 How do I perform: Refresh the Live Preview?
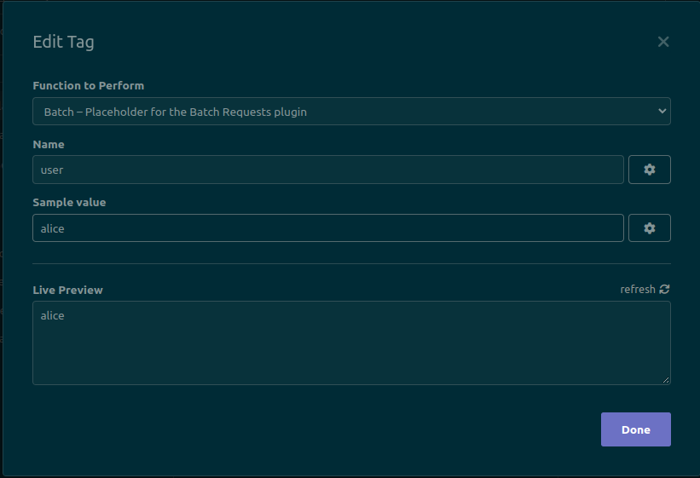point(645,289)
